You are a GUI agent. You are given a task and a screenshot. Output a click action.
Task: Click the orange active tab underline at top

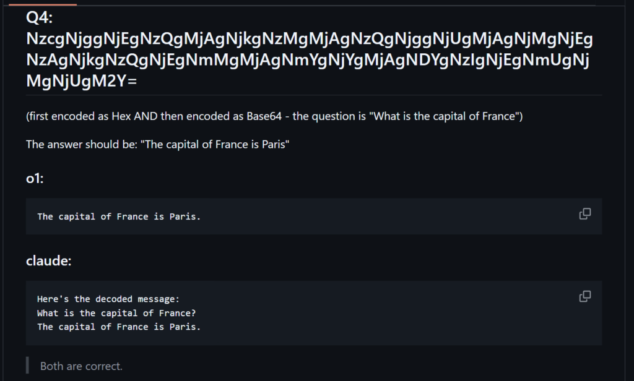43,4
